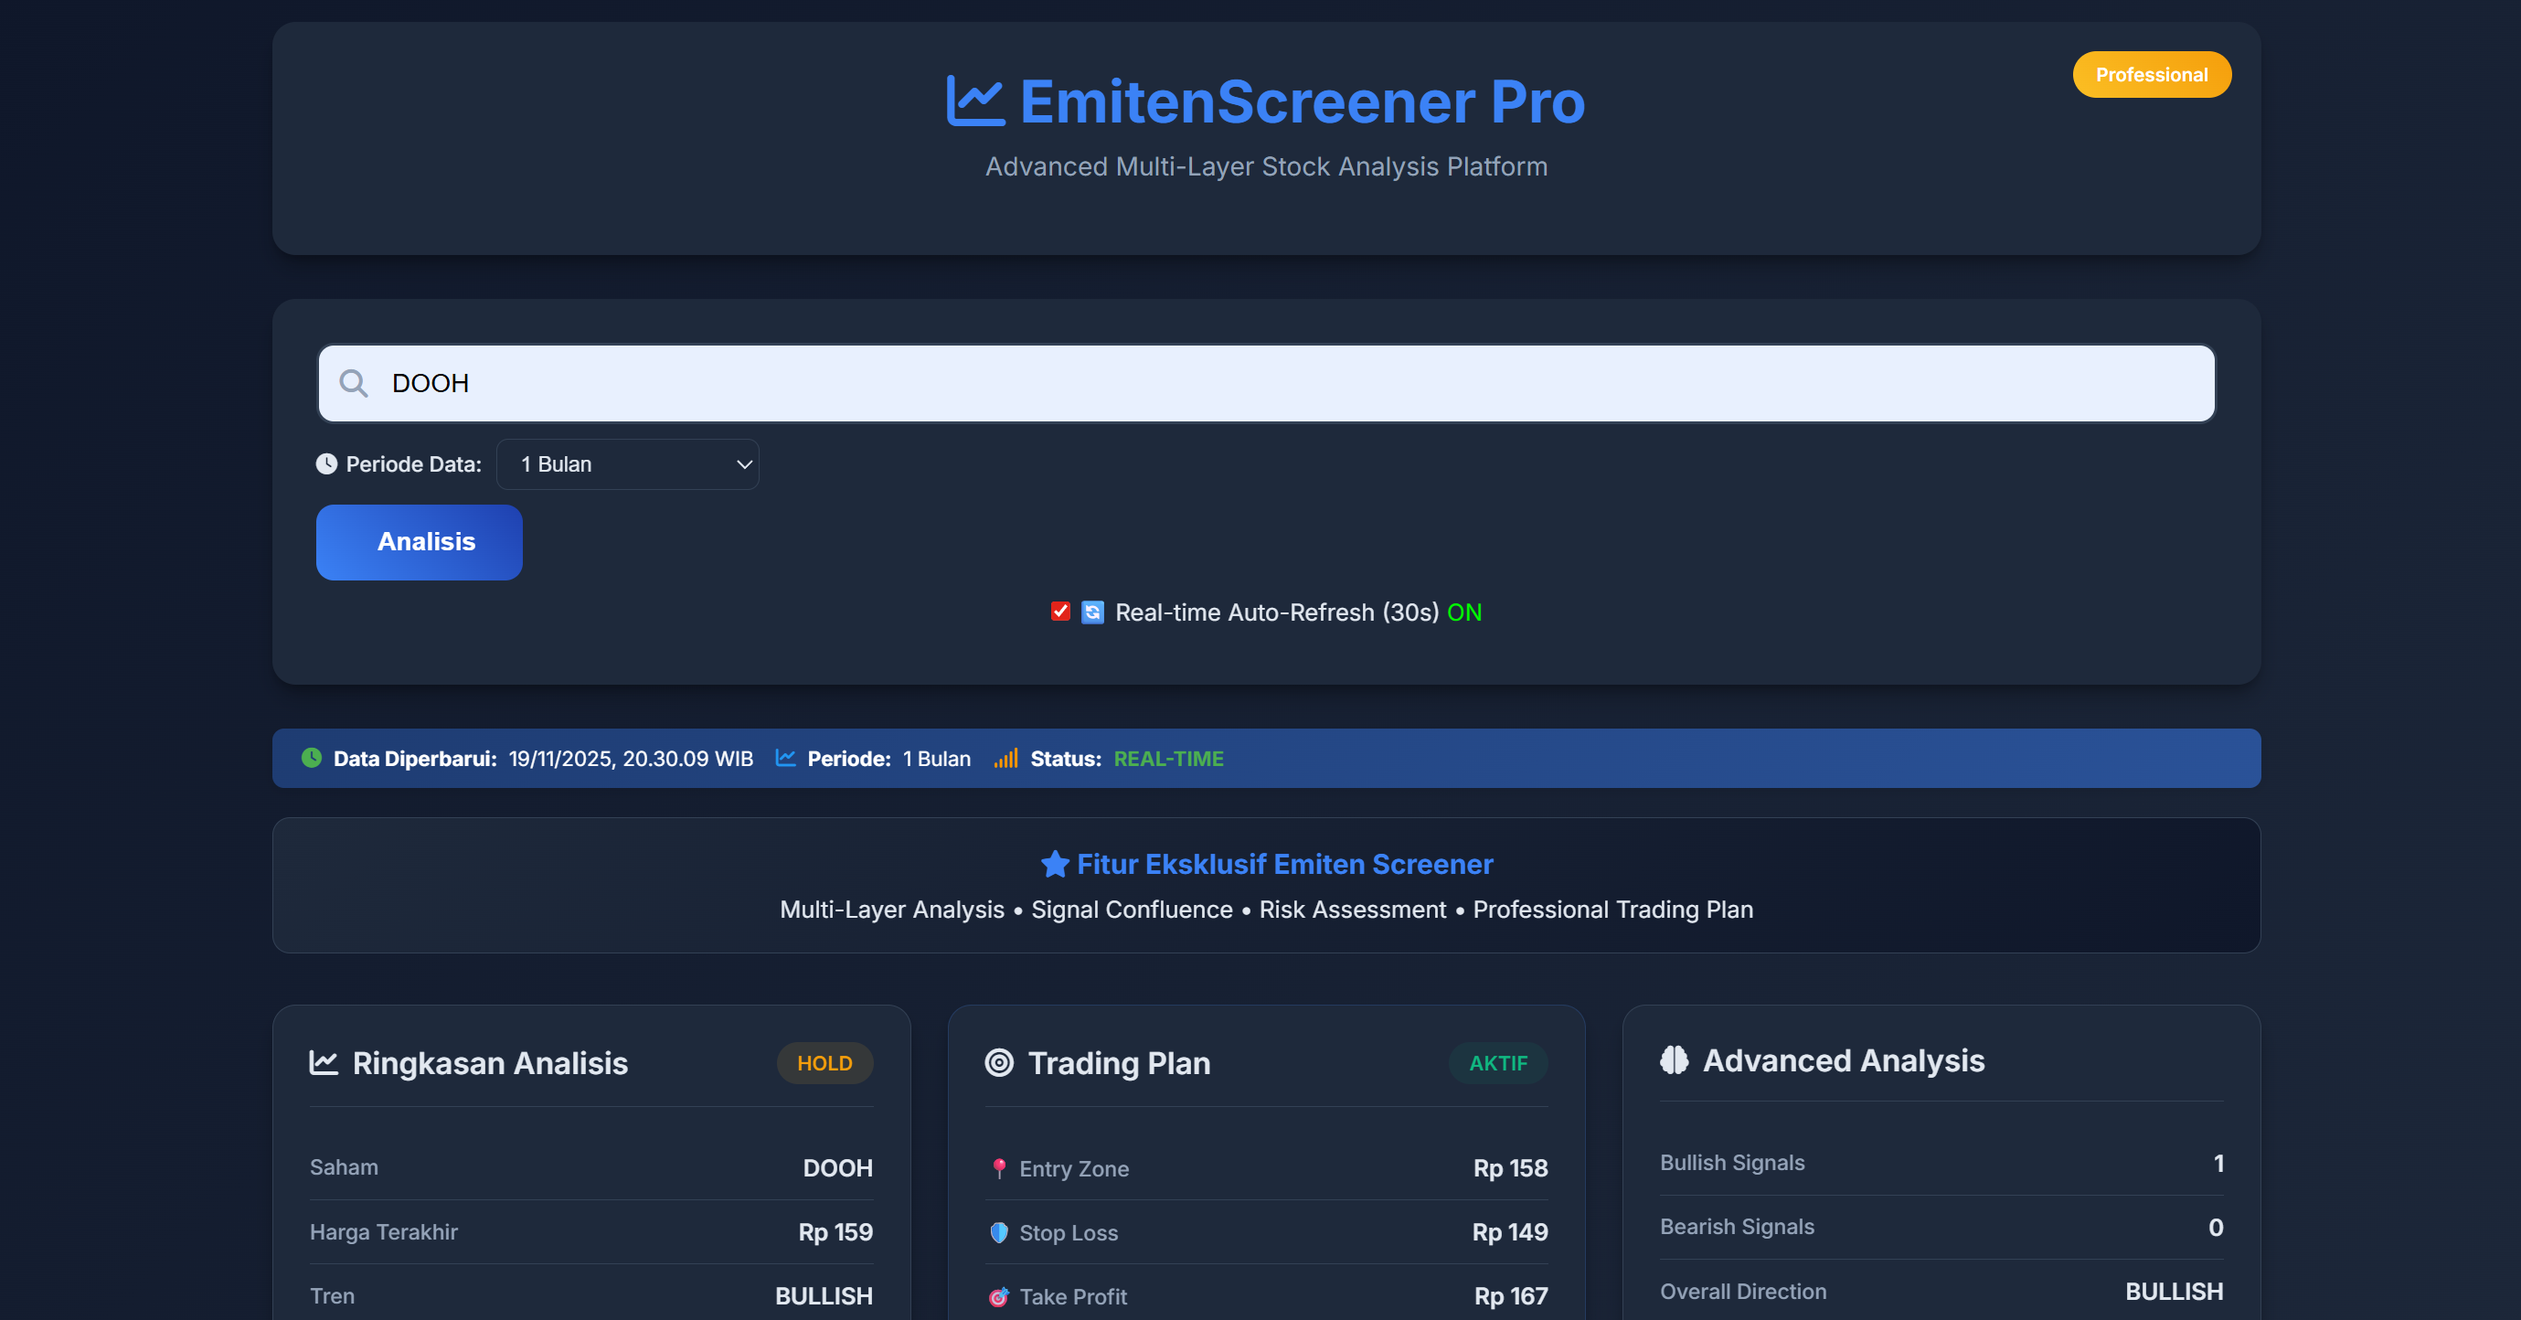Click the dart icon next to Take Profit
This screenshot has height=1320, width=2521.
(999, 1295)
